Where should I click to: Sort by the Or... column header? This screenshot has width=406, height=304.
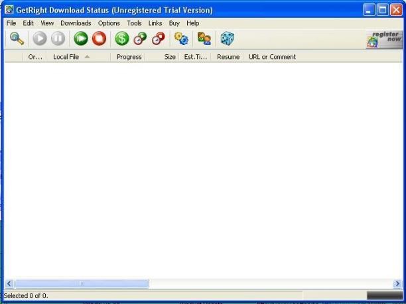(x=34, y=57)
